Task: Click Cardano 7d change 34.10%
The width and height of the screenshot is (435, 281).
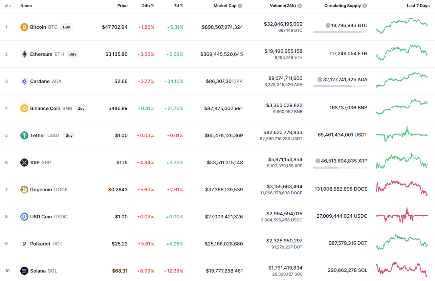Action: click(x=174, y=81)
